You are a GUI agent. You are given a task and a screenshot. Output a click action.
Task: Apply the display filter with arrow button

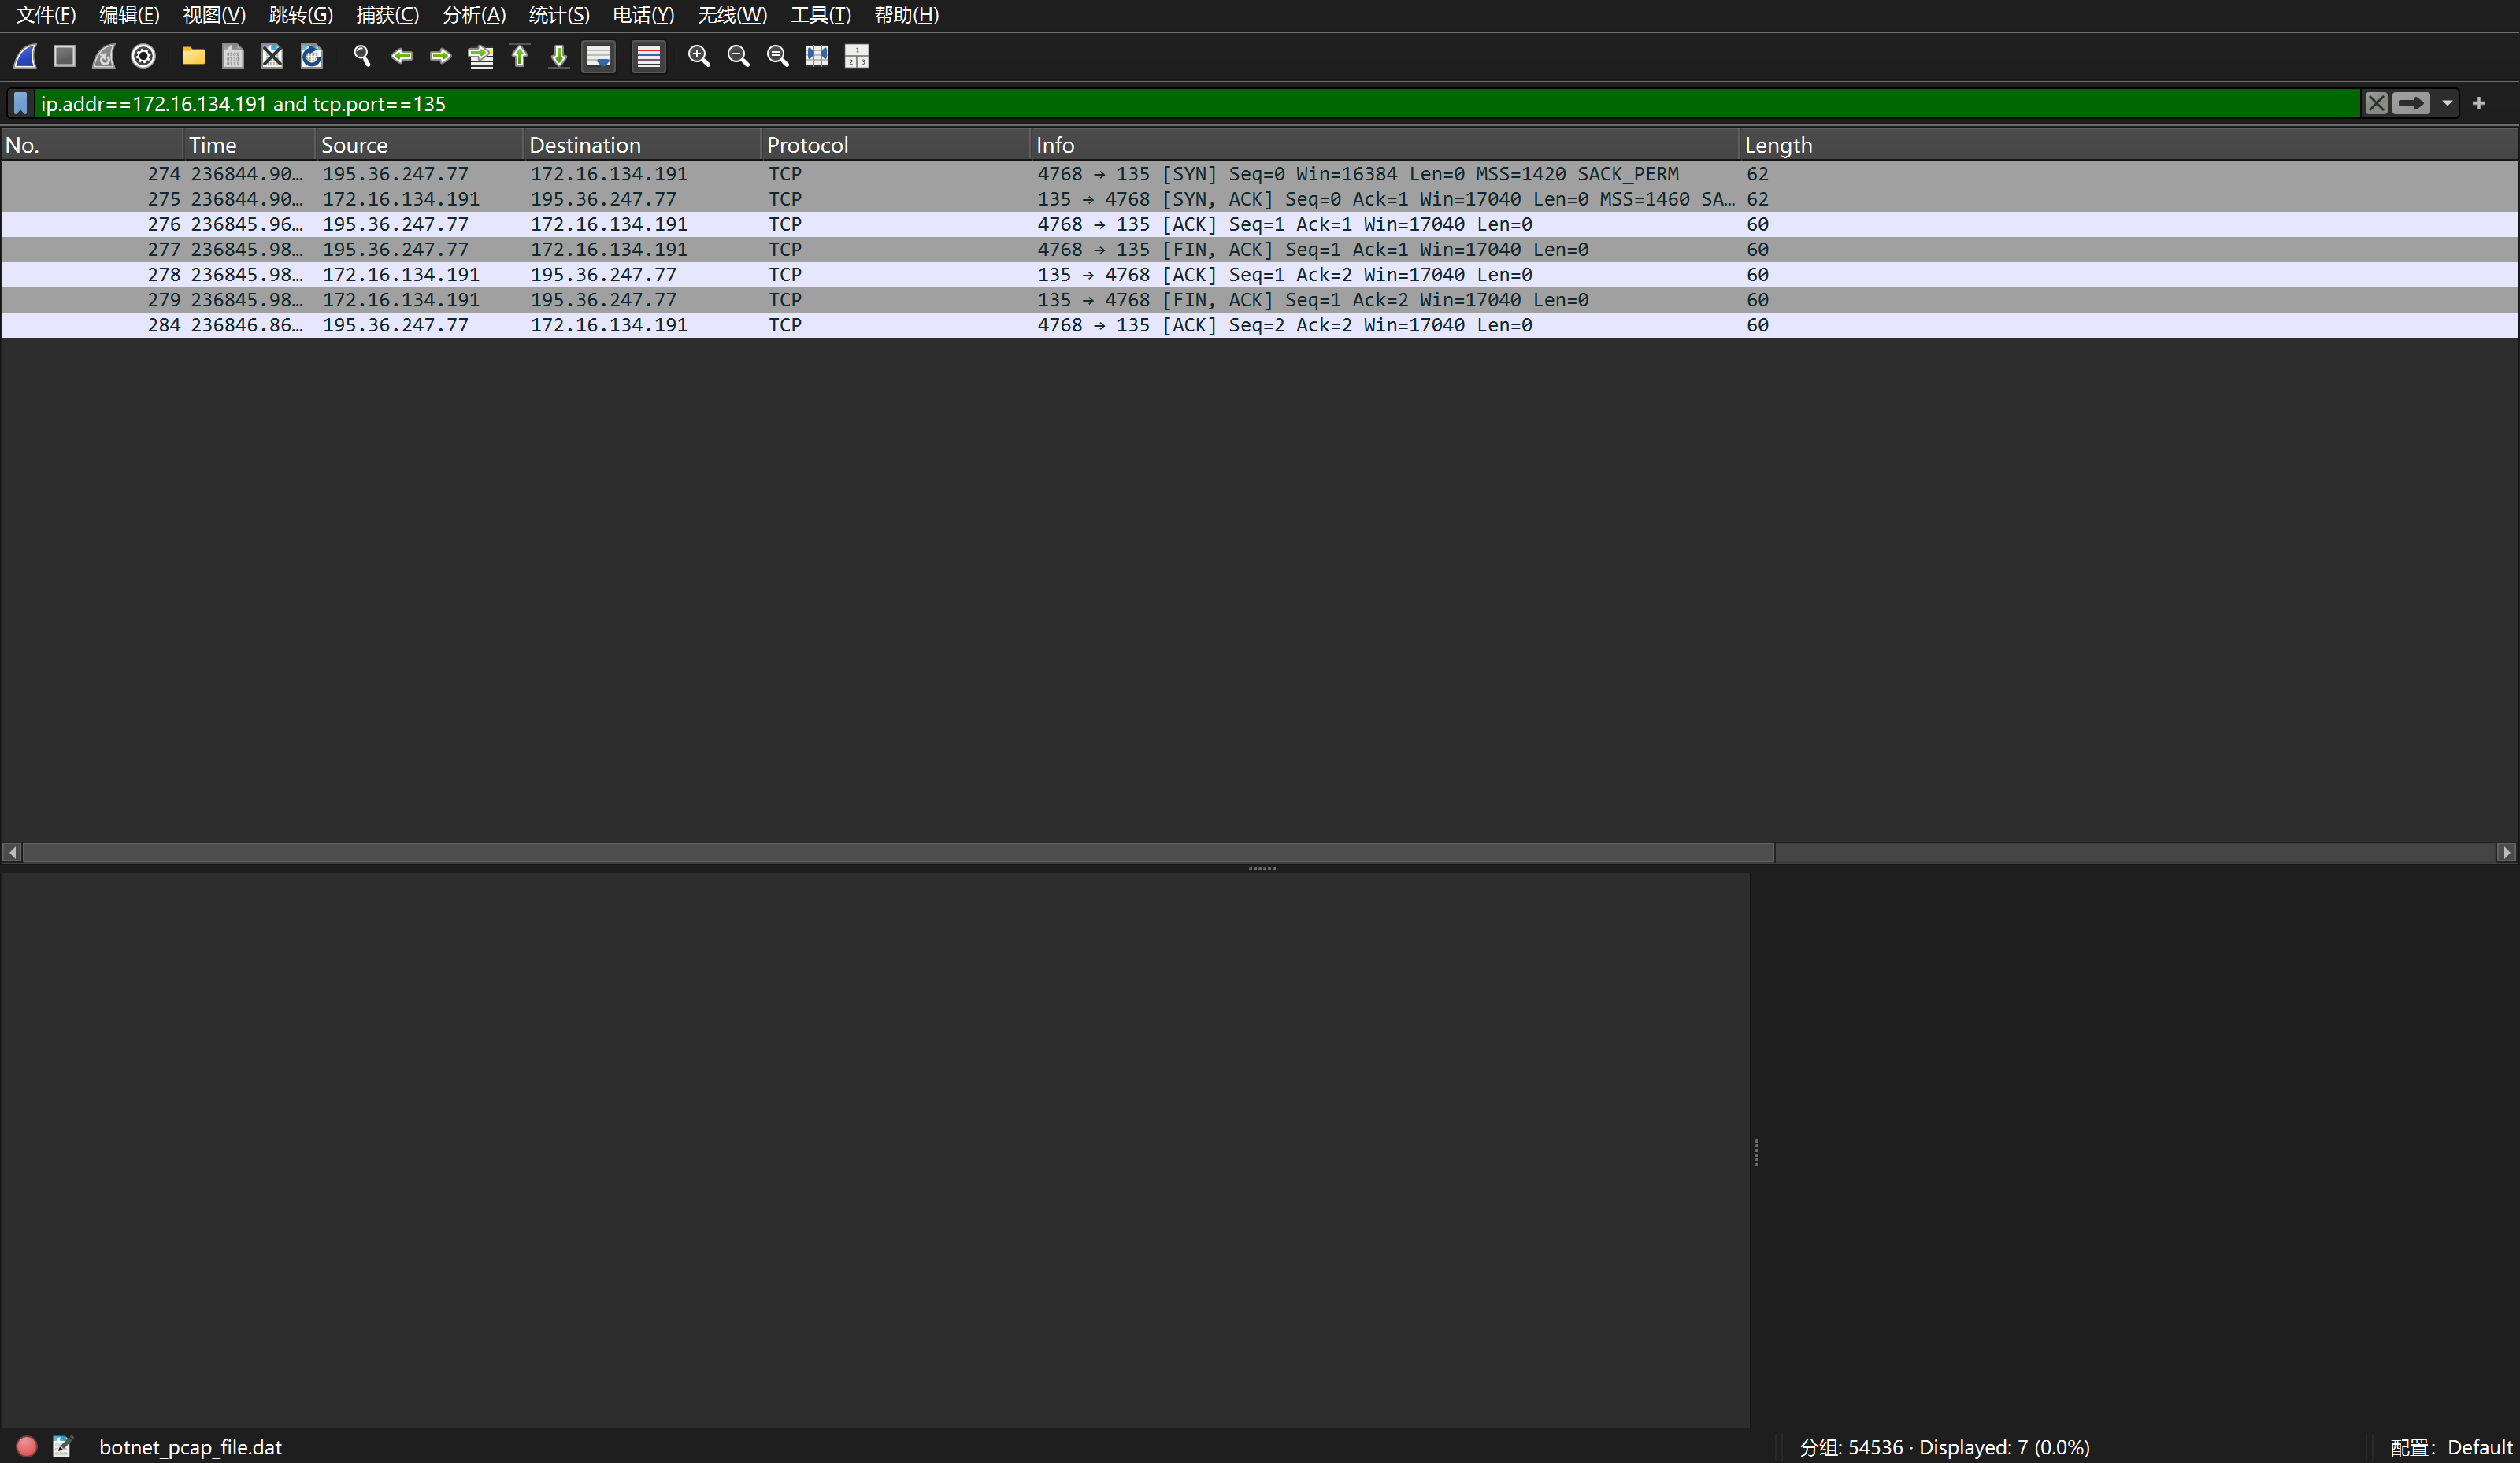pos(2411,103)
